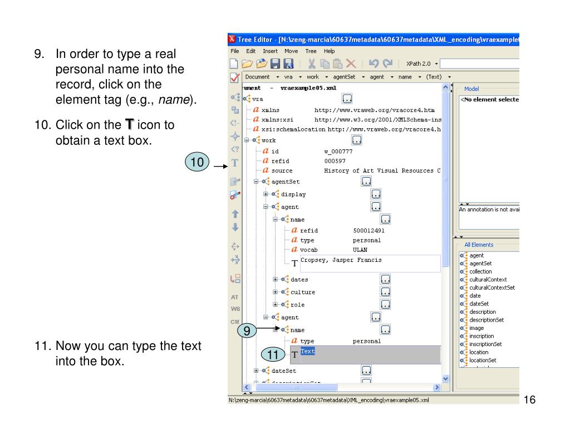Click the ellipsis button beside display
Screen dimensions: 570x428
coord(376,194)
